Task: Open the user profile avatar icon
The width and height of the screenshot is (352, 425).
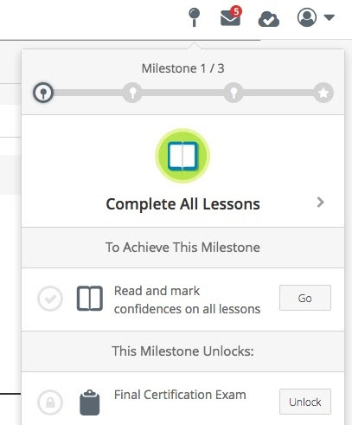Action: coord(307,17)
